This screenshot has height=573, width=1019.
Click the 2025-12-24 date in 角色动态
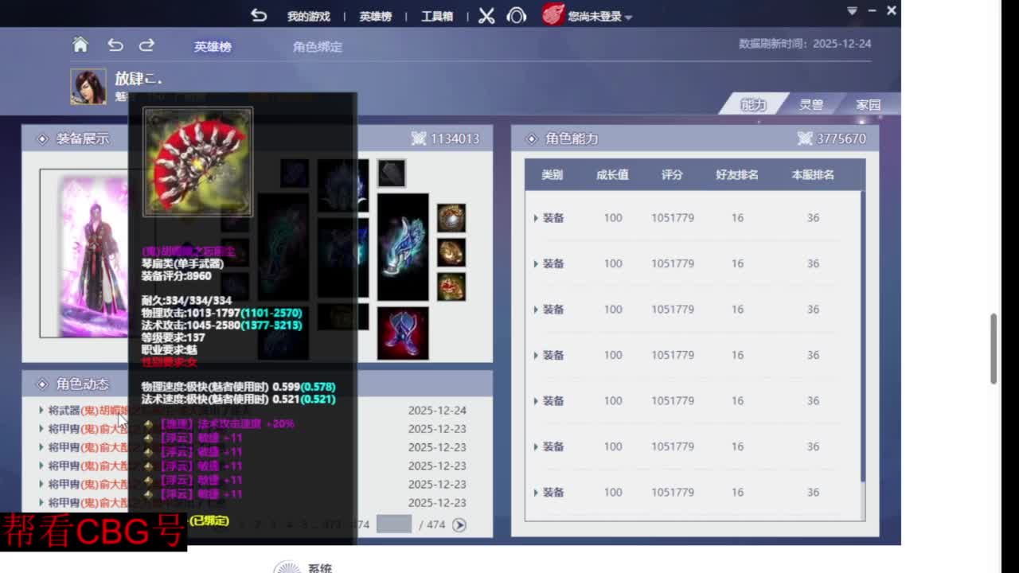437,411
